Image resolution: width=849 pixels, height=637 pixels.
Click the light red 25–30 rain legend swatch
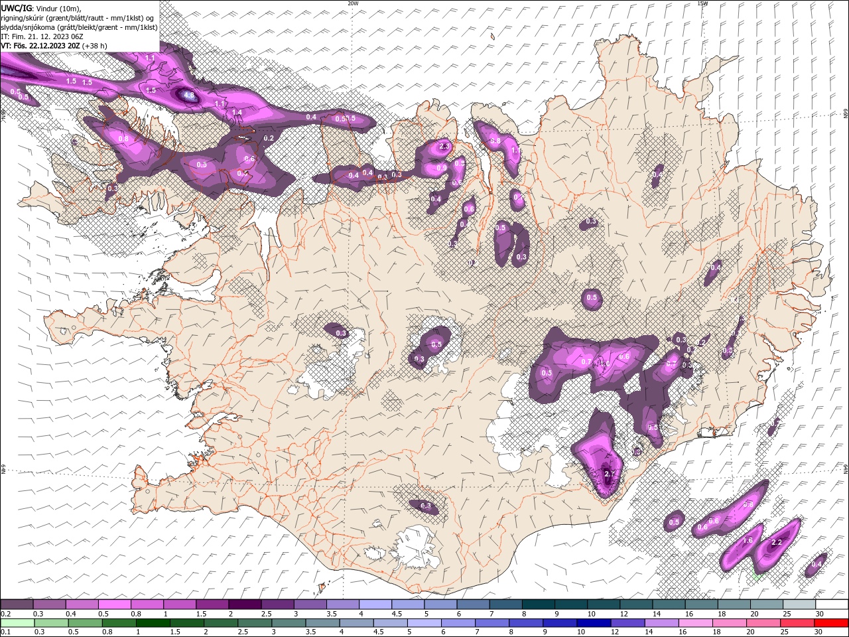tap(798, 622)
